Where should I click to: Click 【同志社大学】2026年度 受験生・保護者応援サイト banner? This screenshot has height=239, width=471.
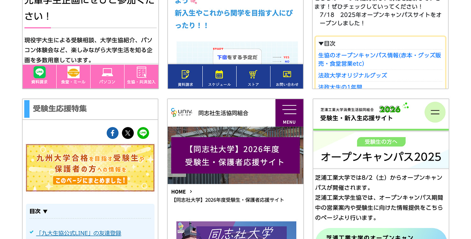[x=235, y=155]
